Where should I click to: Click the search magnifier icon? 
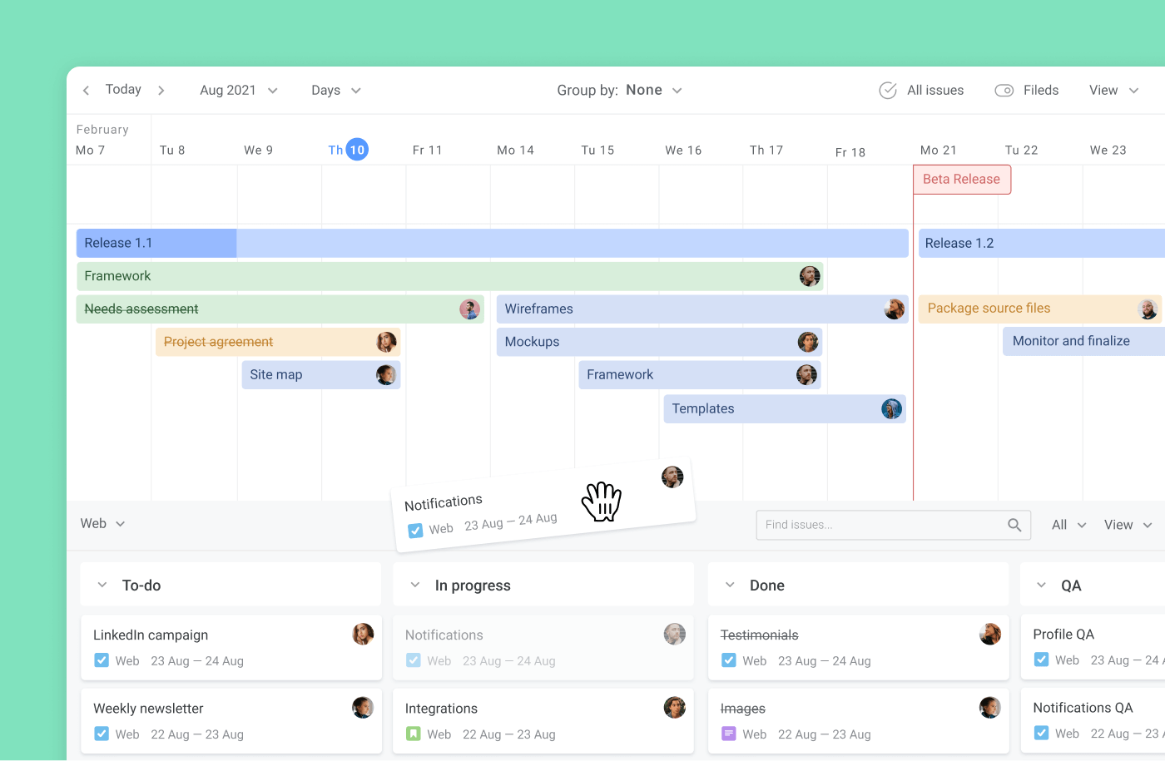[x=1014, y=525]
